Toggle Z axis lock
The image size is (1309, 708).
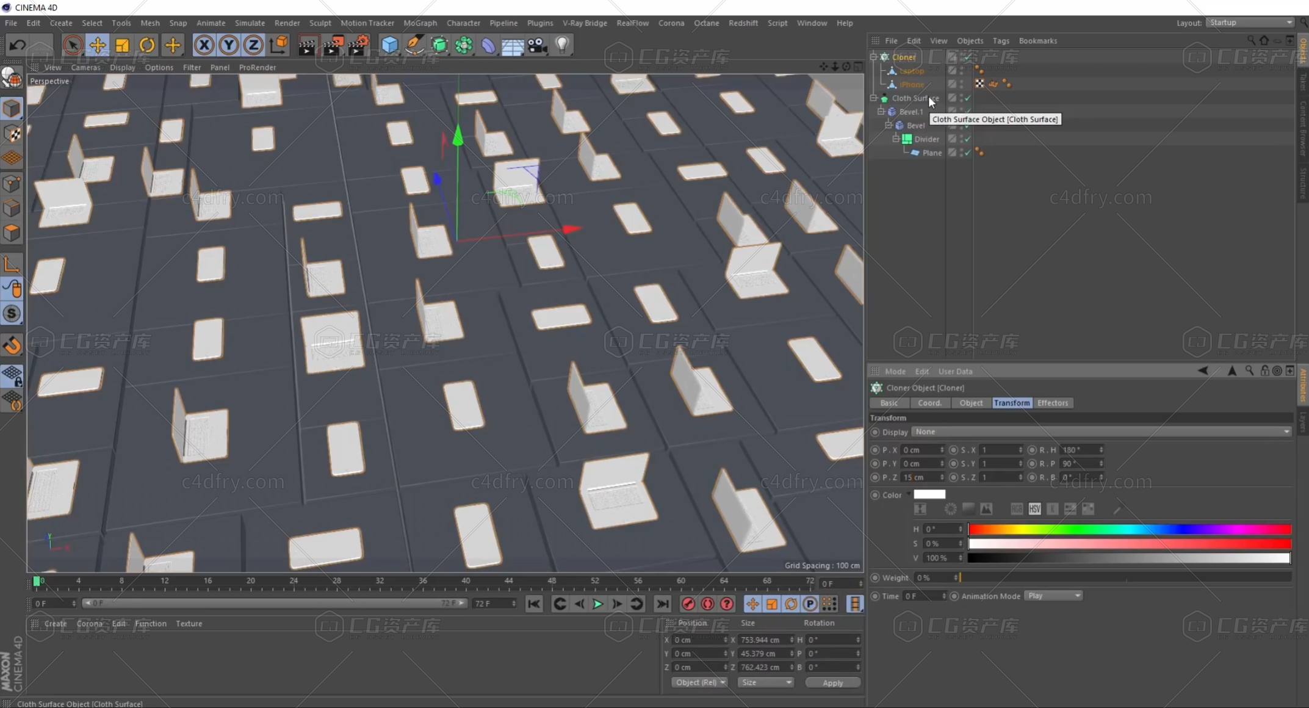pos(253,45)
